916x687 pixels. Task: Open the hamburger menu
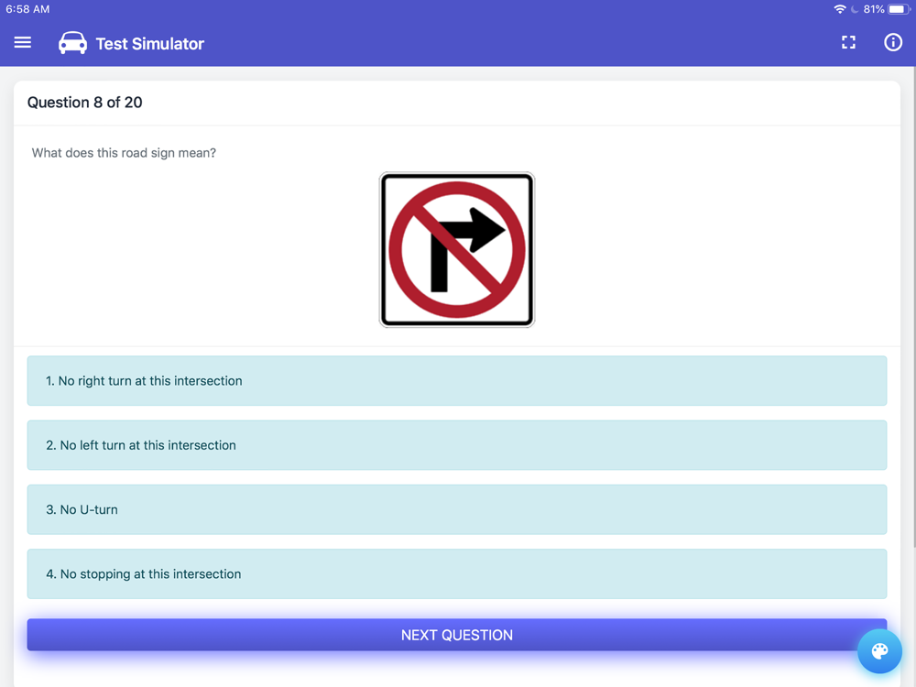click(x=23, y=43)
